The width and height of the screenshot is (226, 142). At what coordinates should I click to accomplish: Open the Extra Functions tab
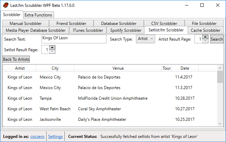[38, 15]
